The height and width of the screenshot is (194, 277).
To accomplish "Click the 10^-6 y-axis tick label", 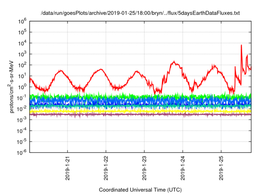I will [x=22, y=152].
